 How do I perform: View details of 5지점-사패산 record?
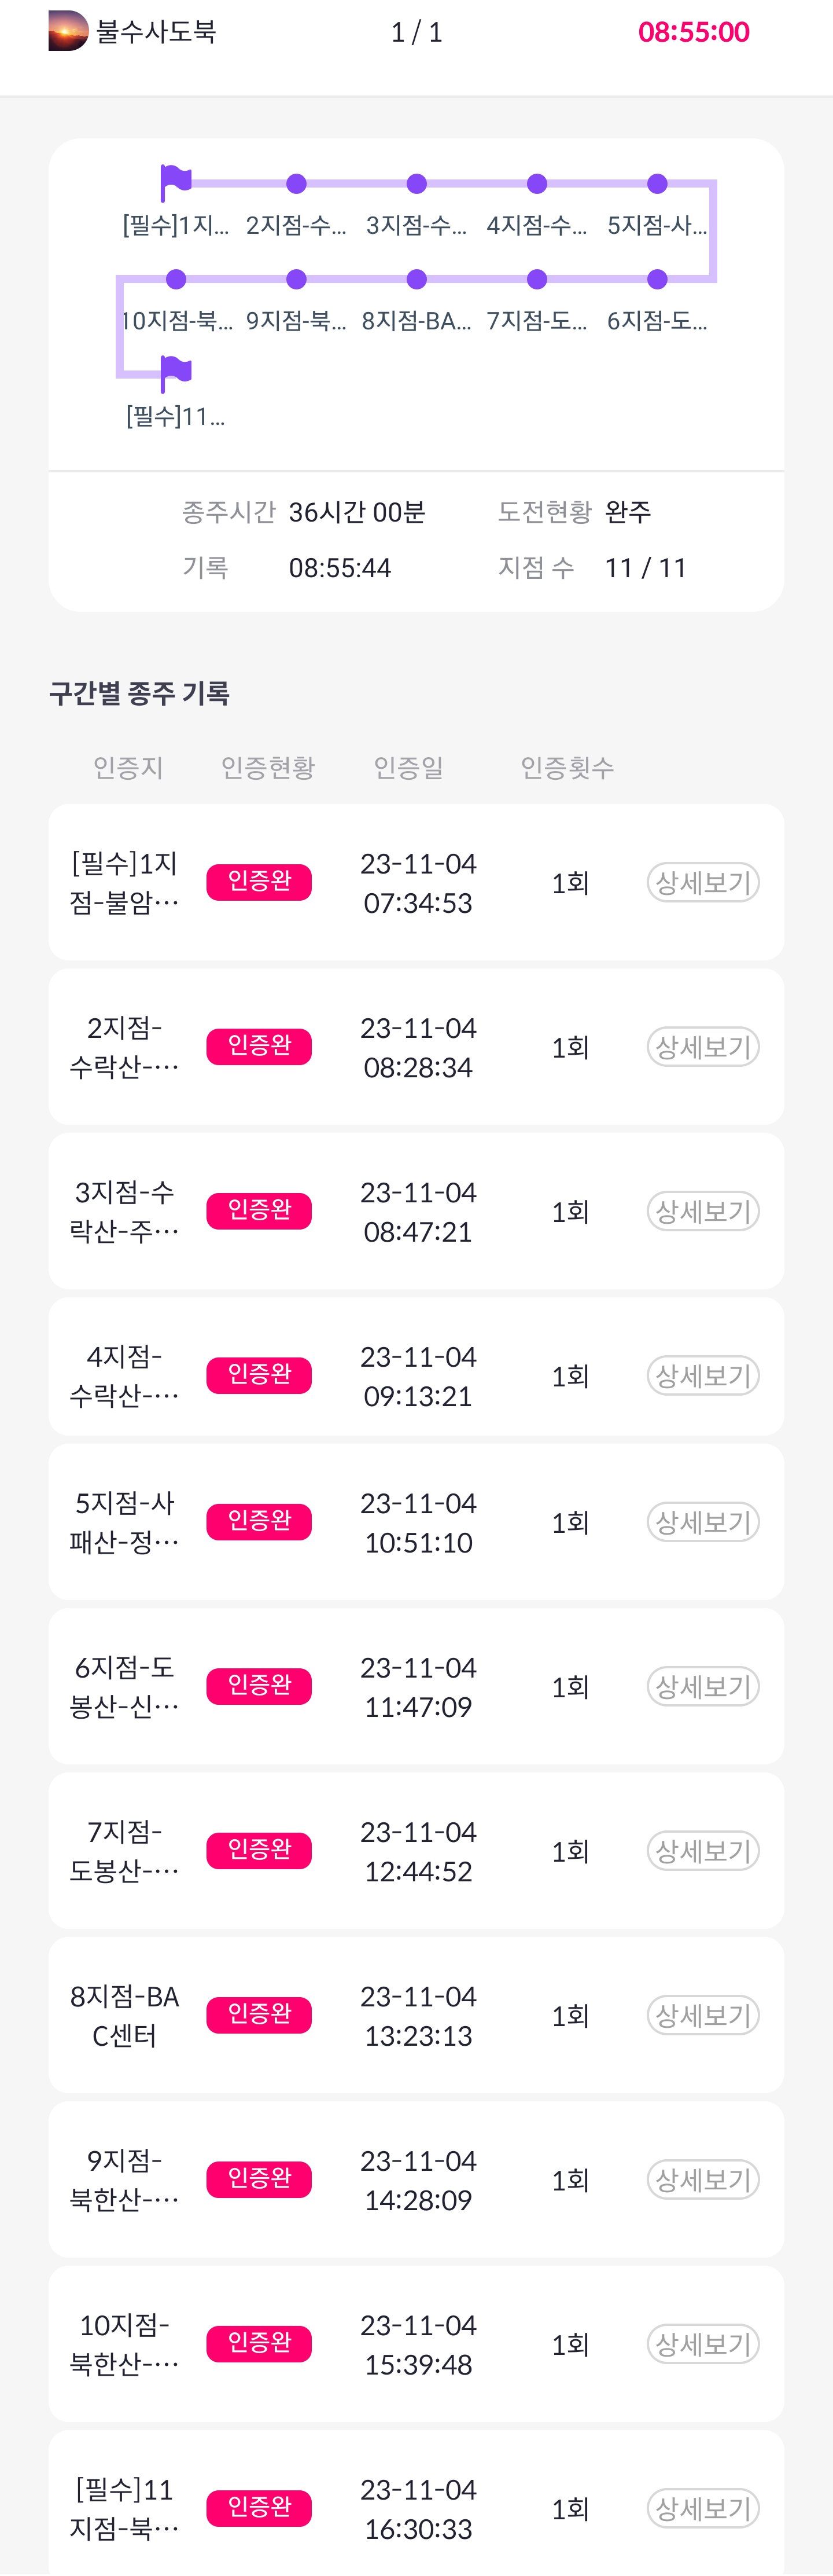[702, 1522]
